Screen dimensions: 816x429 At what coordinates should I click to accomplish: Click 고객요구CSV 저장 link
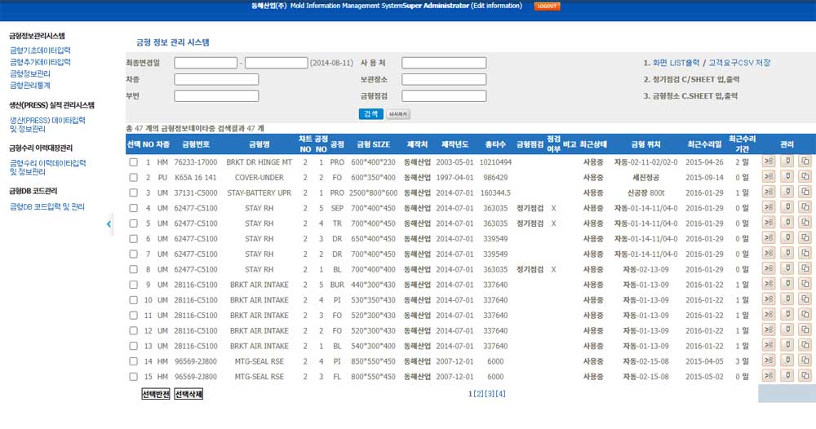pyautogui.click(x=739, y=63)
